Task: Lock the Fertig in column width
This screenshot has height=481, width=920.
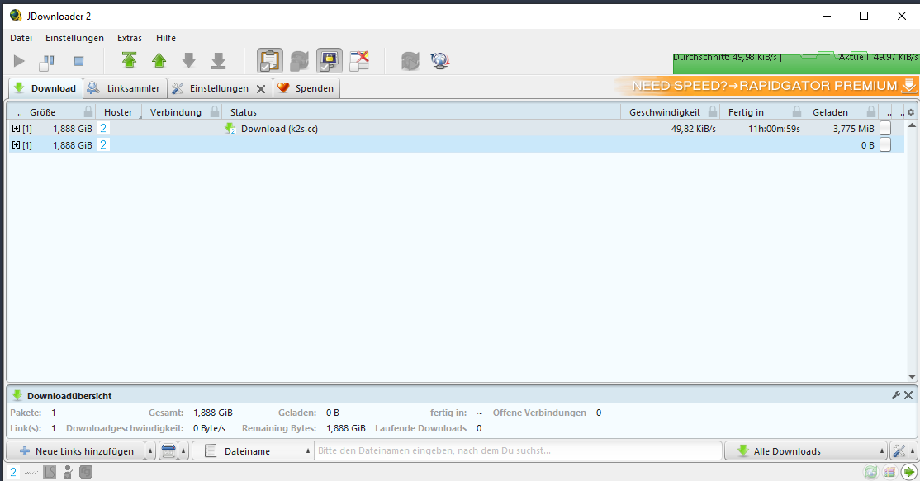Action: (x=797, y=112)
